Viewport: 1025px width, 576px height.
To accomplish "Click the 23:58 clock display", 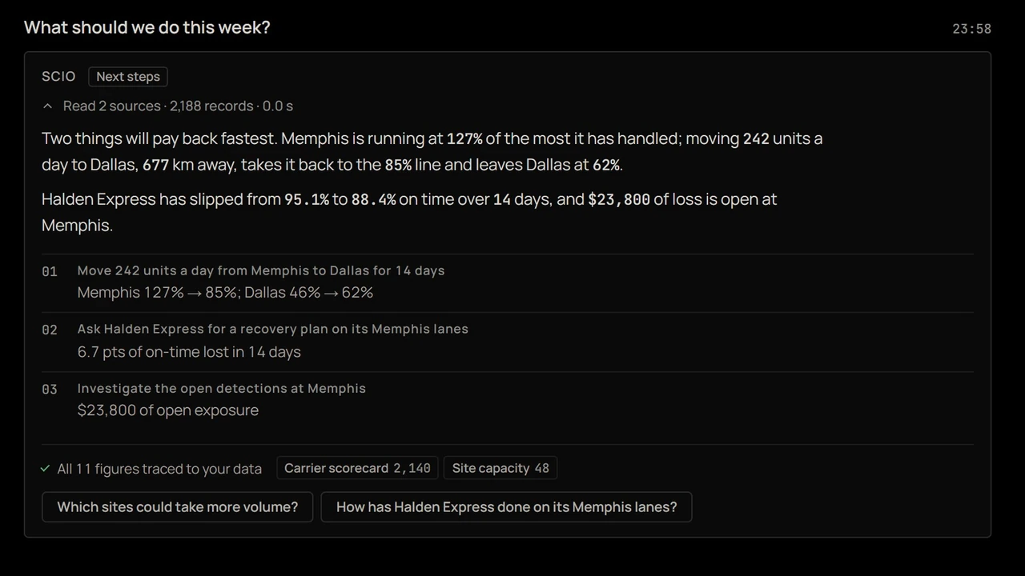I will 971,29.
